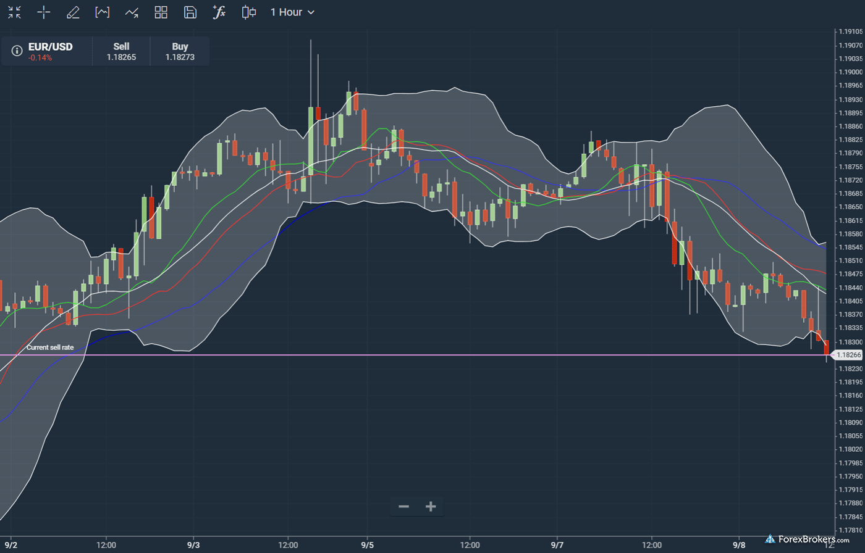Click the 9/5 date on time axis
Viewport: 865px width, 553px height.
[368, 545]
